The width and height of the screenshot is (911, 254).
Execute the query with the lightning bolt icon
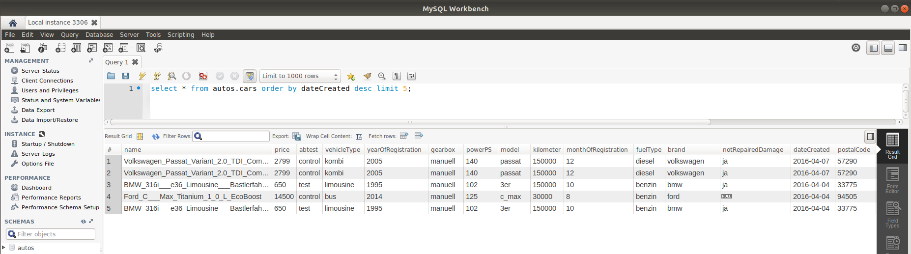coord(142,76)
